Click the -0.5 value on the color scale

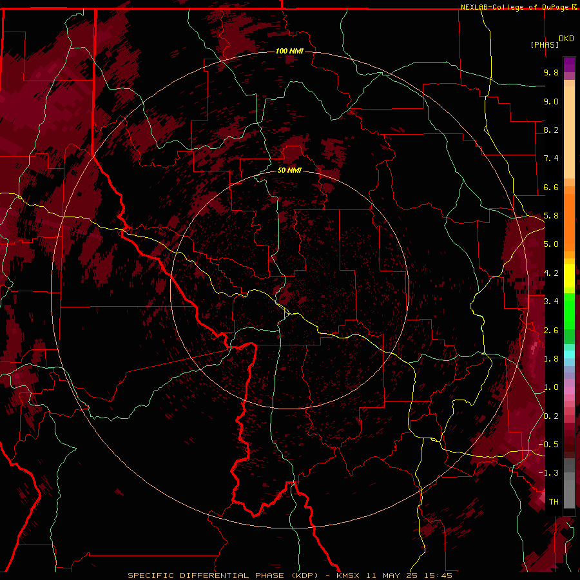[x=548, y=445]
